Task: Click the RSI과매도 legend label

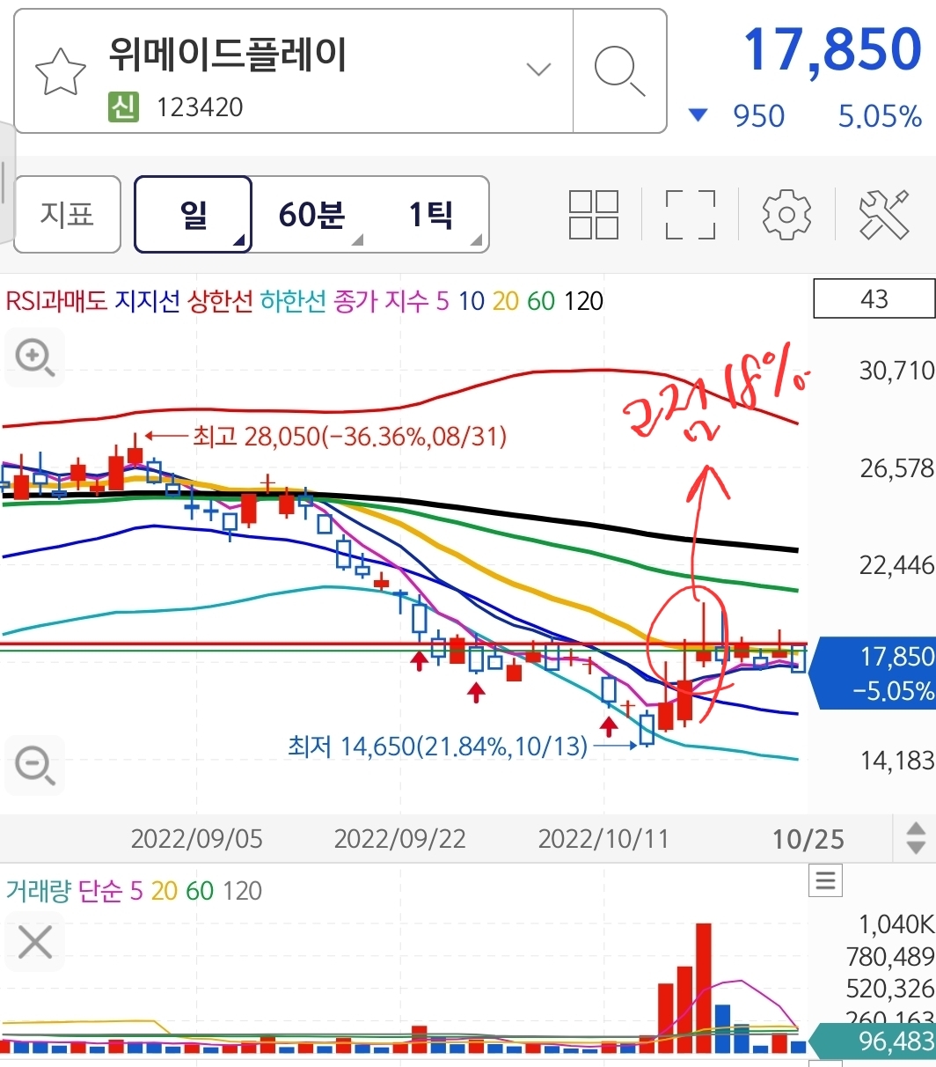Action: pos(56,301)
